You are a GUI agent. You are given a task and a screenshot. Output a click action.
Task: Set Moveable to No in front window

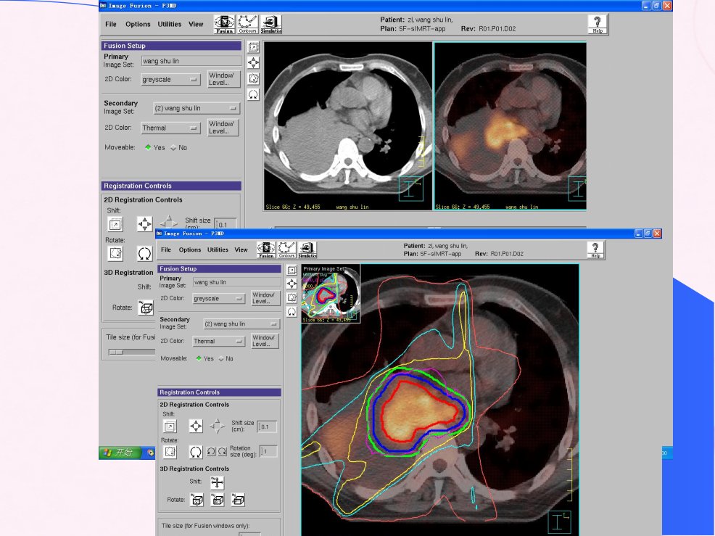226,358
